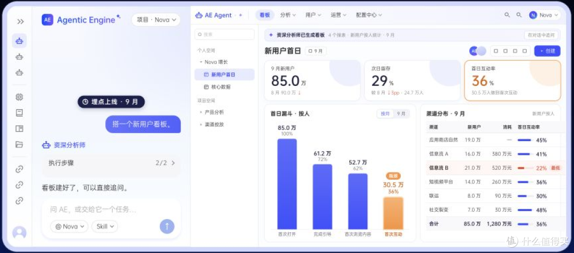Expand the left sidebar with double-chevron icon

21,22
